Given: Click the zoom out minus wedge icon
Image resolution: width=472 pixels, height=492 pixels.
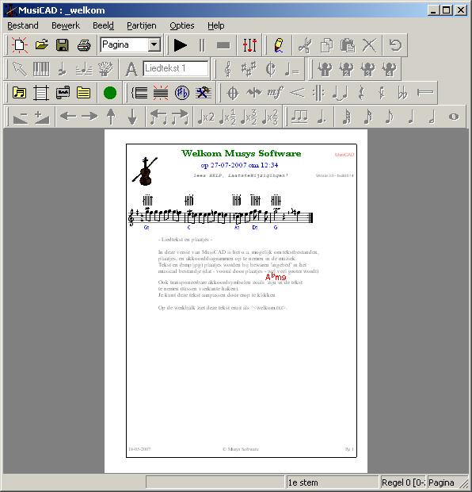Looking at the screenshot, I should tap(20, 117).
